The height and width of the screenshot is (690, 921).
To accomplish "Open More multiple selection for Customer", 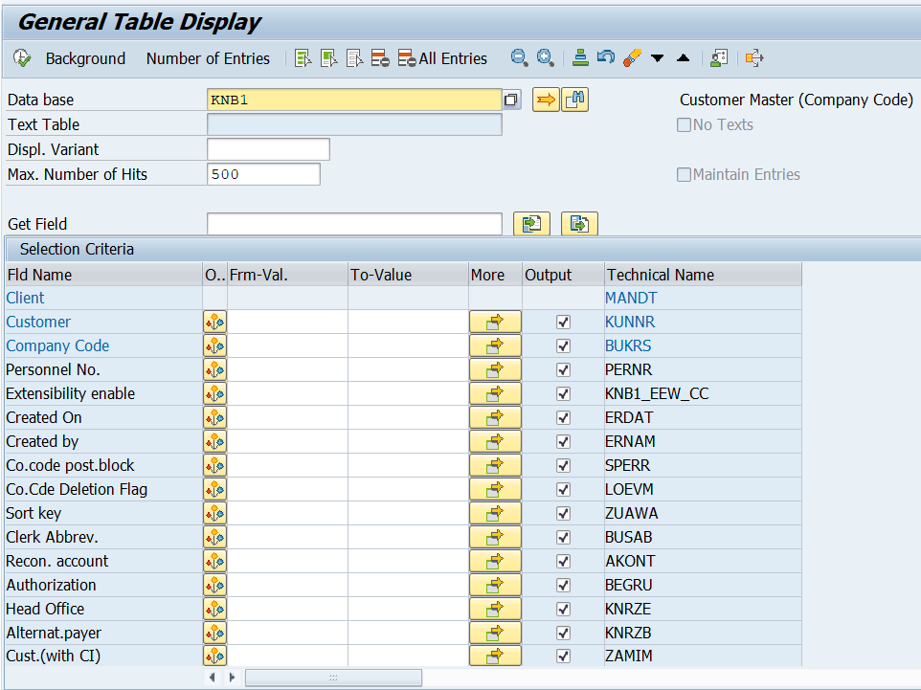I will point(495,322).
